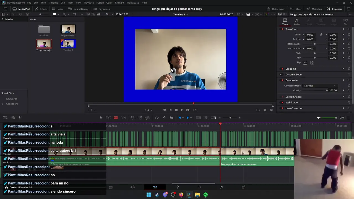Screen dimensions: 354x199
Task: Open the File menu
Action: (29, 2)
